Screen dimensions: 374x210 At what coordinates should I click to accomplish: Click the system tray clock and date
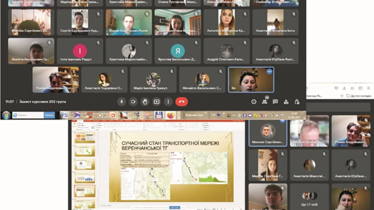(x=294, y=115)
